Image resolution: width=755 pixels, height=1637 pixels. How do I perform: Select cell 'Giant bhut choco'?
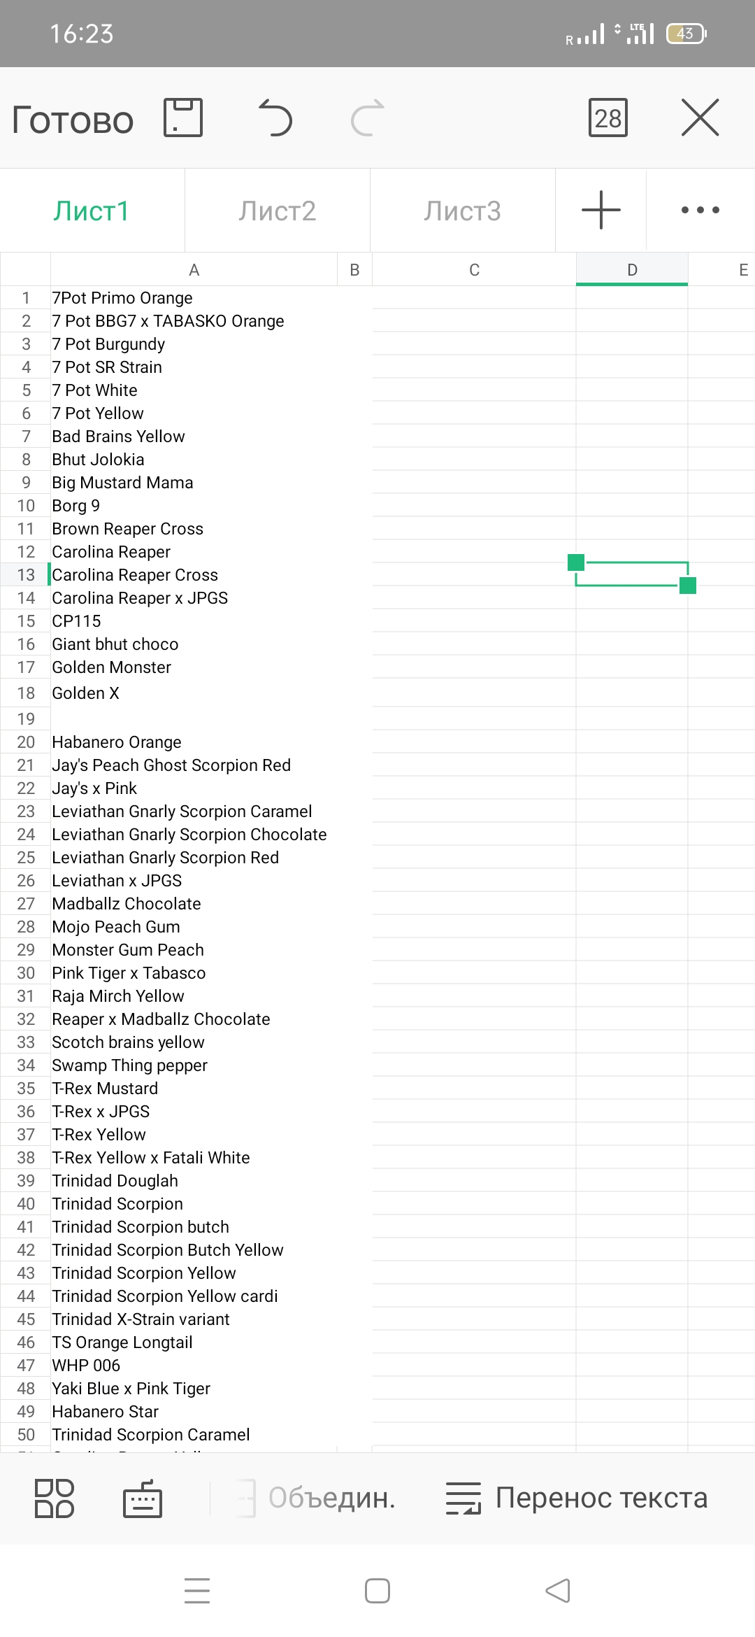click(194, 644)
